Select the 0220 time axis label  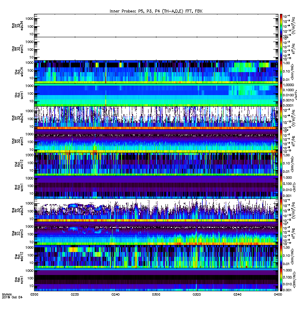point(75,294)
